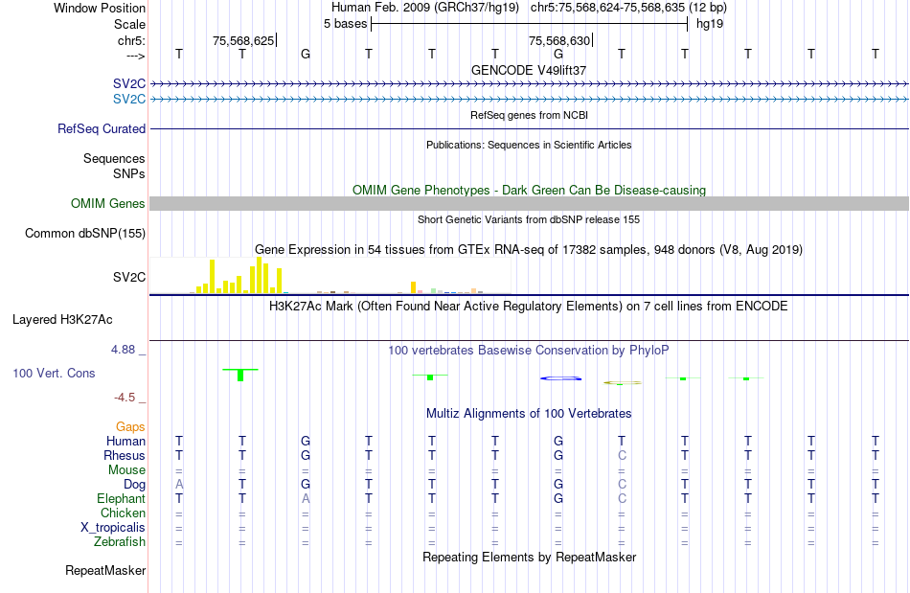
Task: Click the Chicken alignment row label
Action: tap(123, 513)
